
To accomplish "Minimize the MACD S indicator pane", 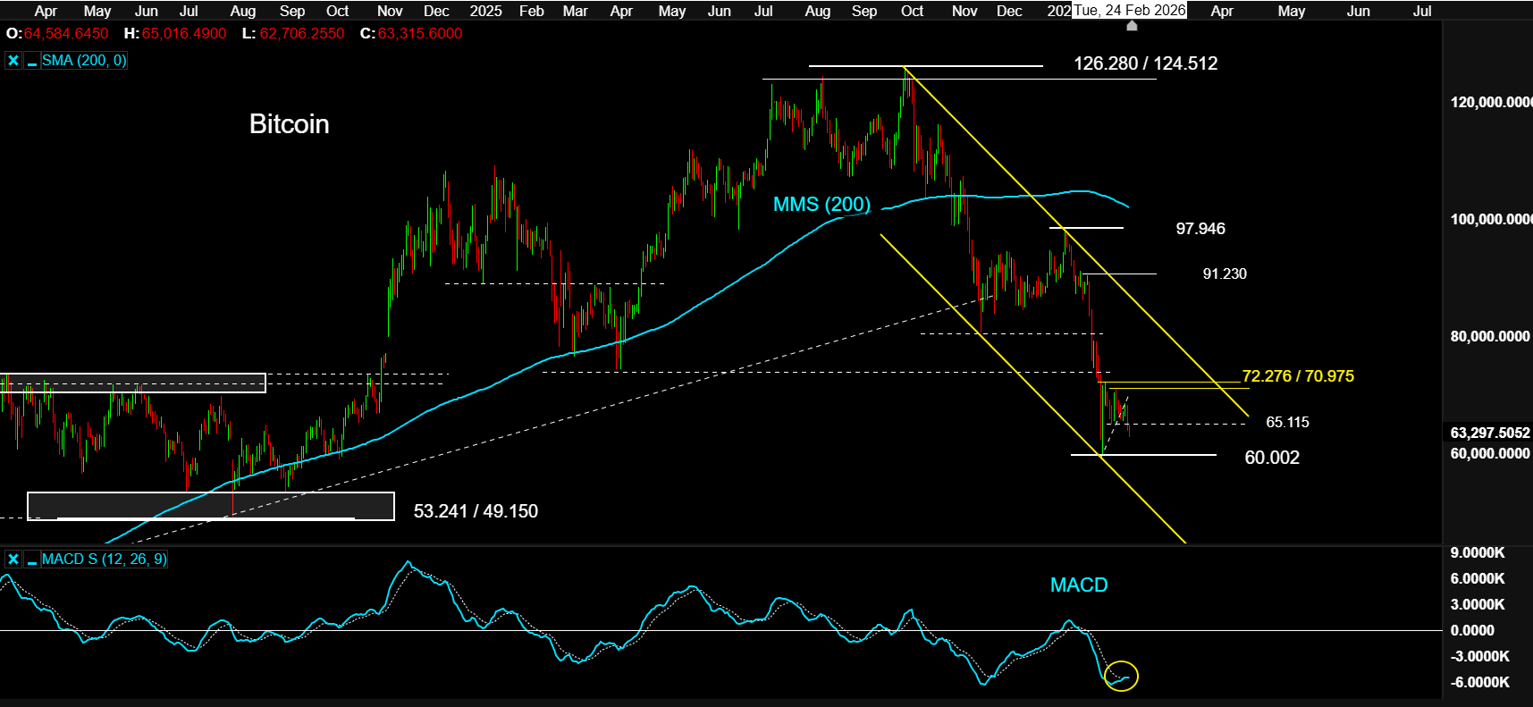I will [32, 560].
